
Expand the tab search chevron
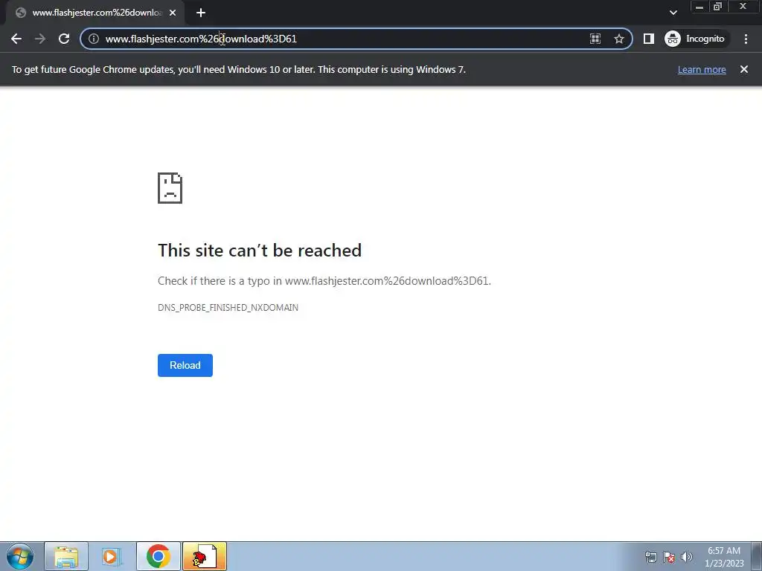673,13
